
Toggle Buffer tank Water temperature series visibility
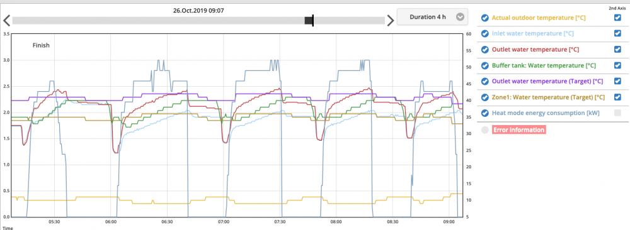tap(485, 65)
